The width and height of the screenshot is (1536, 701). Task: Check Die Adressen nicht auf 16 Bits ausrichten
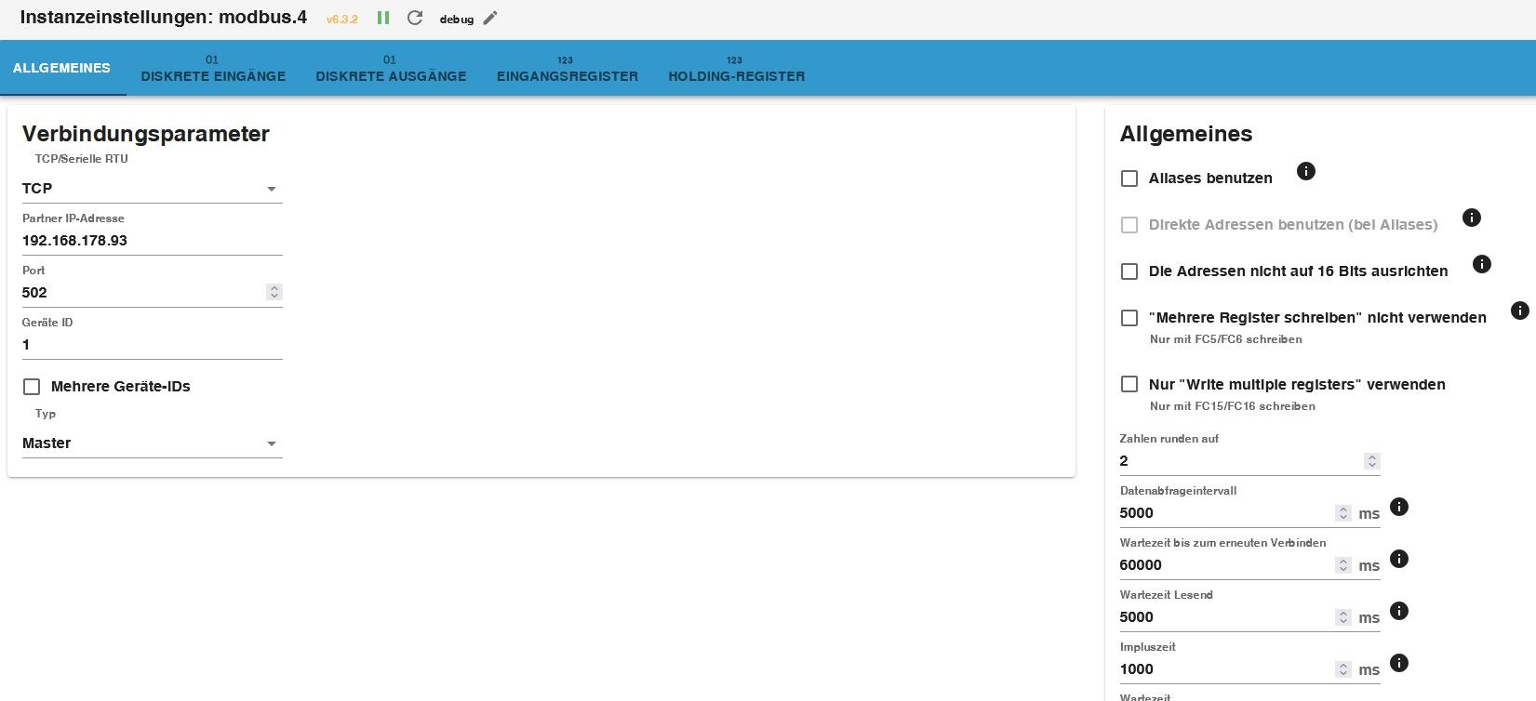click(1129, 271)
